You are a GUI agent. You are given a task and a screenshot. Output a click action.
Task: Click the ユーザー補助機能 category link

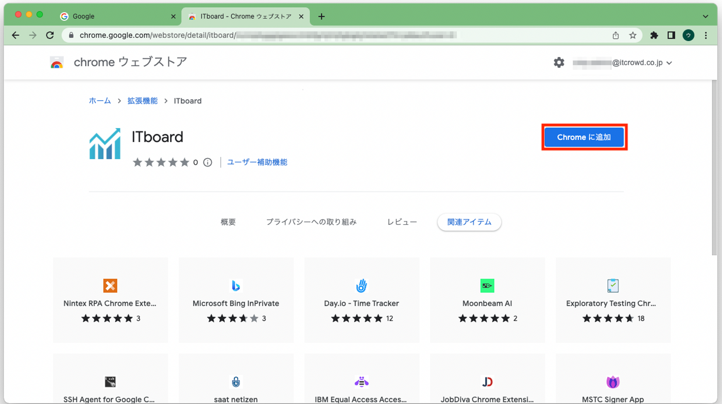(257, 162)
